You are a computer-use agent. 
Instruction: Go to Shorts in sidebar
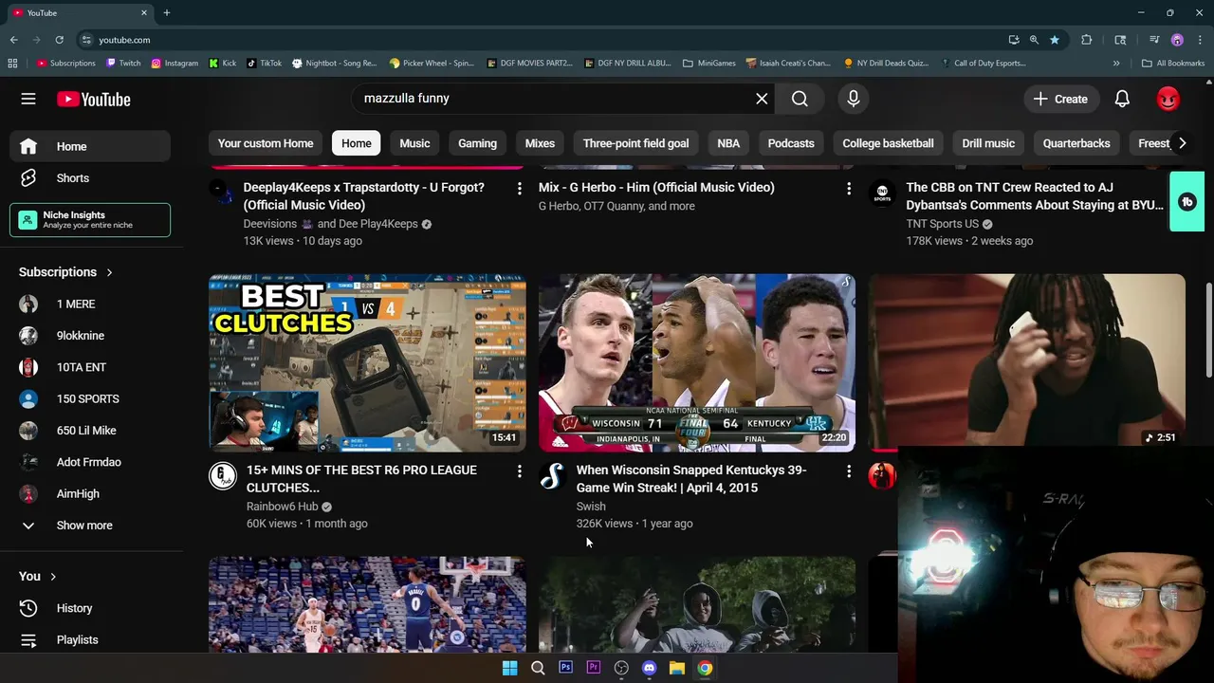[90, 178]
